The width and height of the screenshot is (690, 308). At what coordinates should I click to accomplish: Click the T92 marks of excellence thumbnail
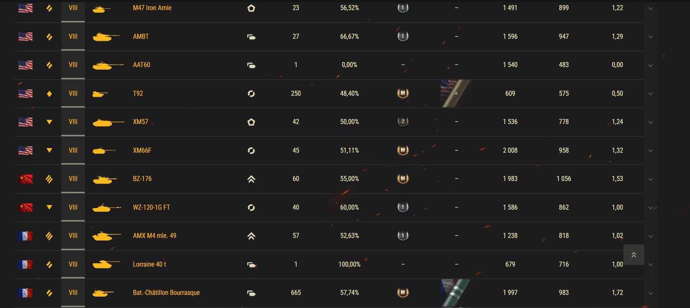[x=455, y=93]
